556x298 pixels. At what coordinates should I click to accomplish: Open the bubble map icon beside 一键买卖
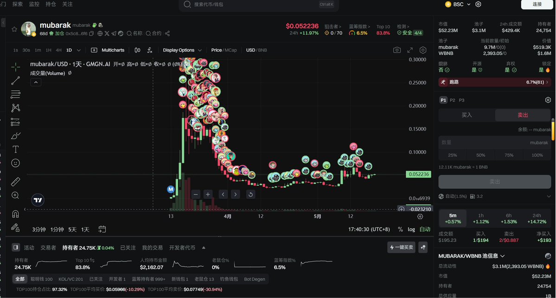(423, 247)
